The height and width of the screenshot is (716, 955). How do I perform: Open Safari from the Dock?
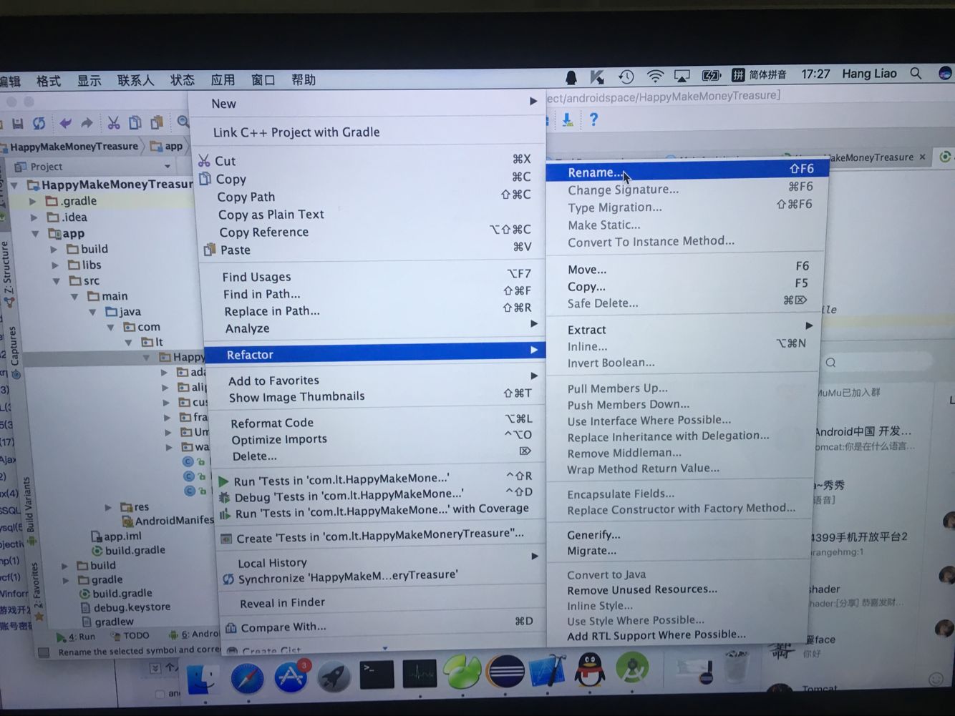point(247,677)
